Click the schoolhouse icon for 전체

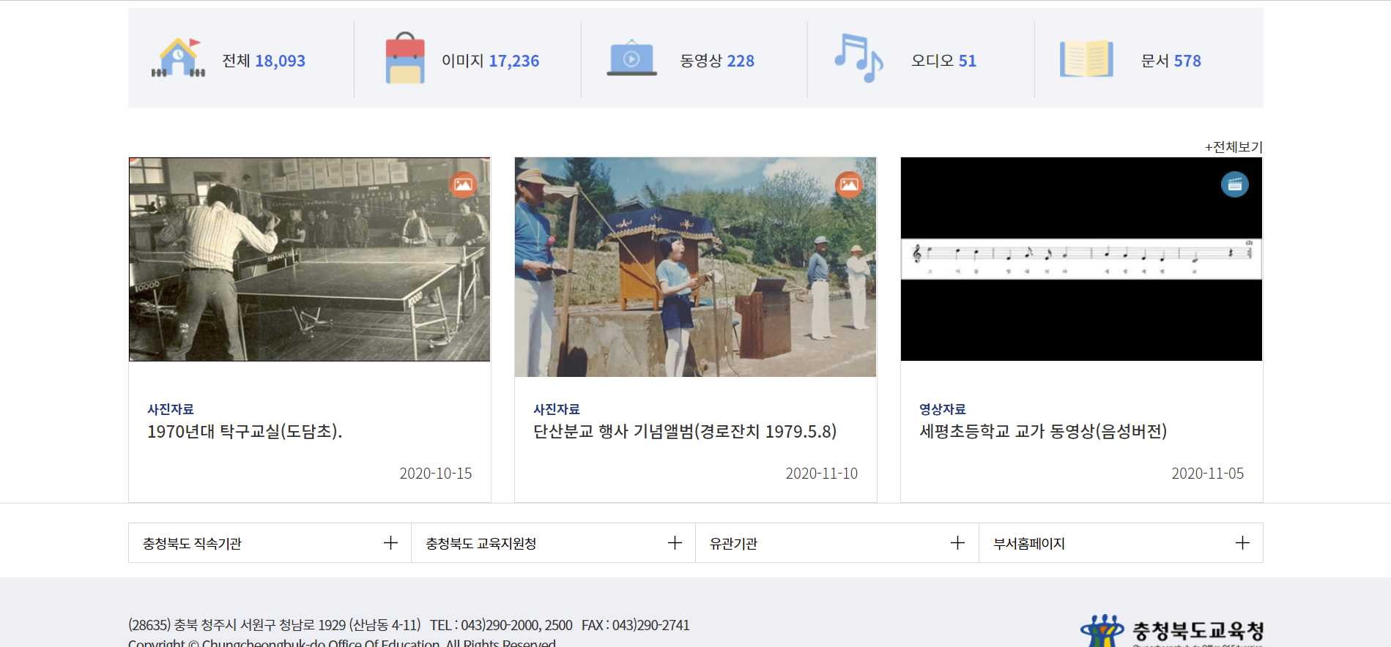[178, 59]
